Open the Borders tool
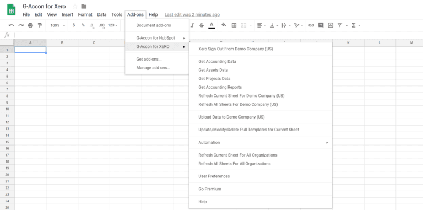This screenshot has width=423, height=210. pyautogui.click(x=234, y=25)
